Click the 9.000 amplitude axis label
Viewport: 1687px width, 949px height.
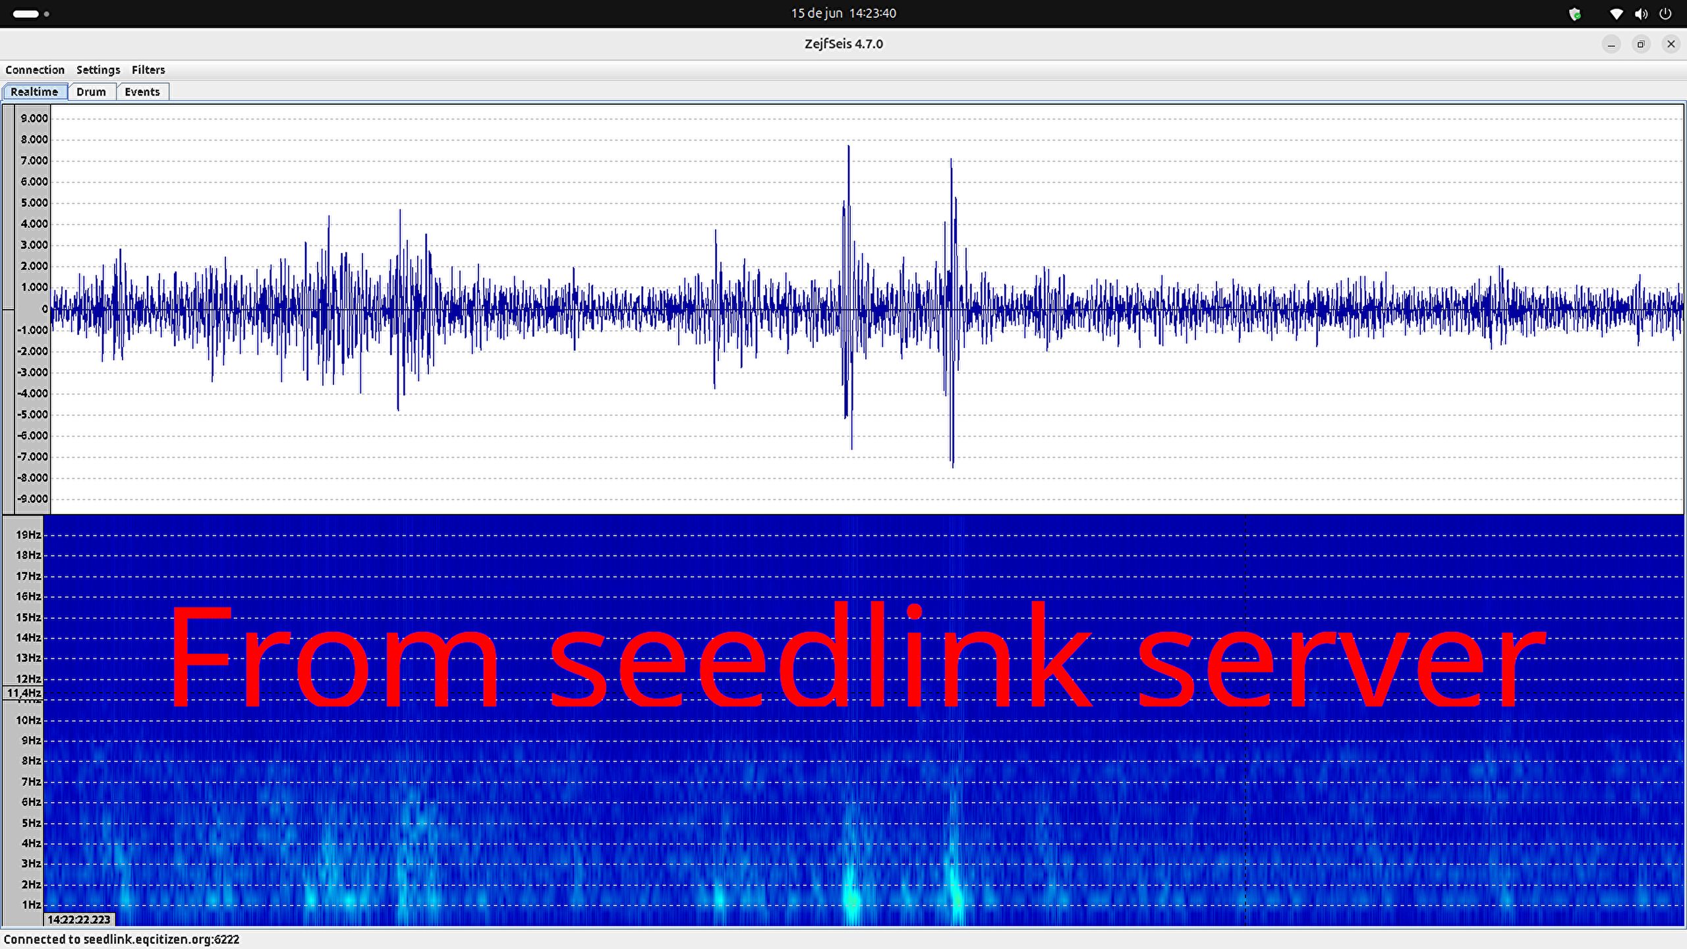click(x=34, y=119)
